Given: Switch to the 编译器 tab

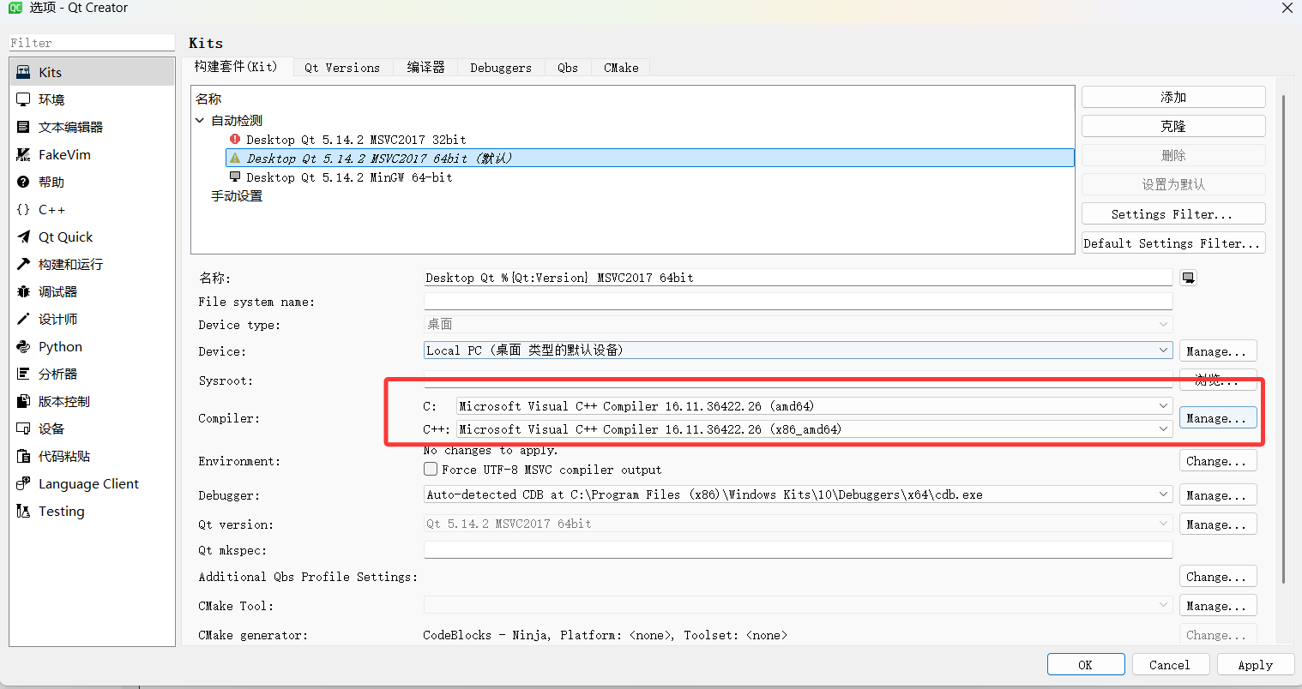Looking at the screenshot, I should click(425, 68).
